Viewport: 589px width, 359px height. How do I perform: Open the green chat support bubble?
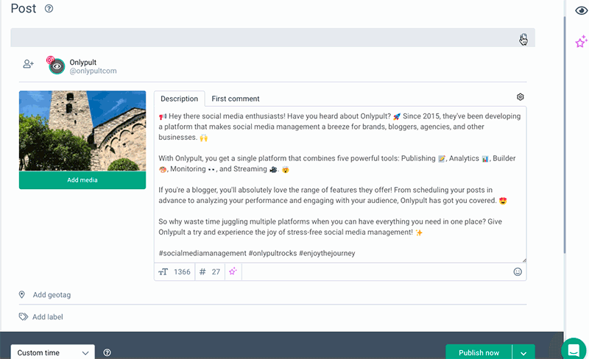[574, 349]
